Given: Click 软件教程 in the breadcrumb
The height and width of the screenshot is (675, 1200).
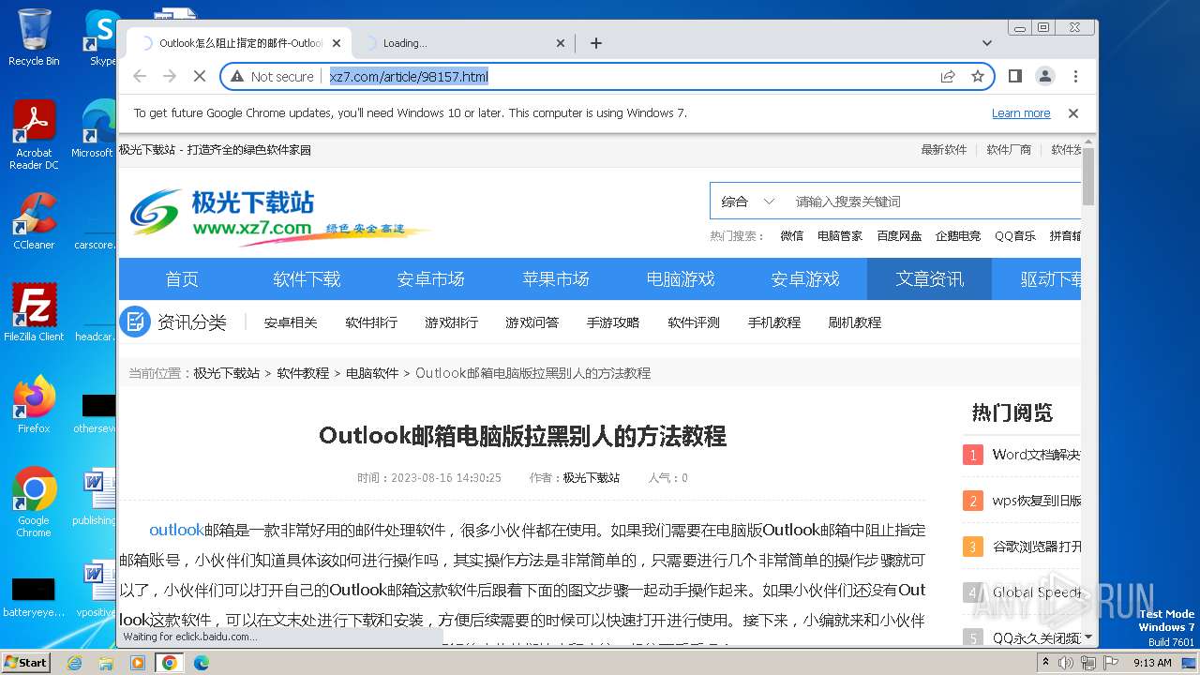Looking at the screenshot, I should [303, 373].
